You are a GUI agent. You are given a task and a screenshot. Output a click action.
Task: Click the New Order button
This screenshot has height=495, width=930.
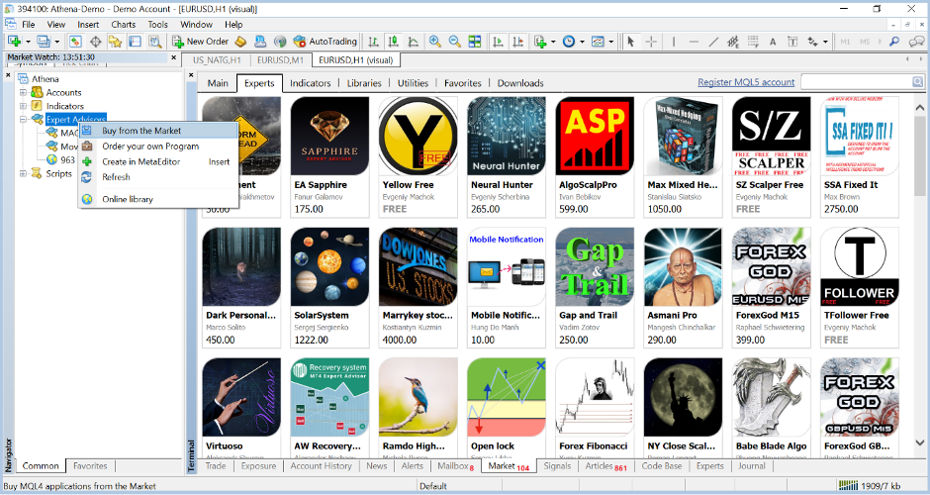201,42
